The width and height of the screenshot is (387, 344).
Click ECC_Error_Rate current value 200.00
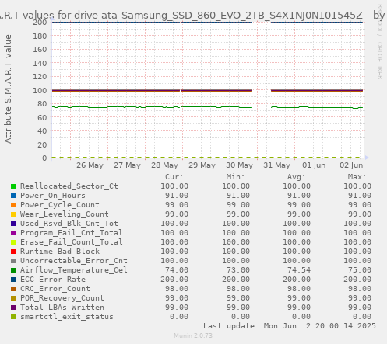(x=174, y=280)
